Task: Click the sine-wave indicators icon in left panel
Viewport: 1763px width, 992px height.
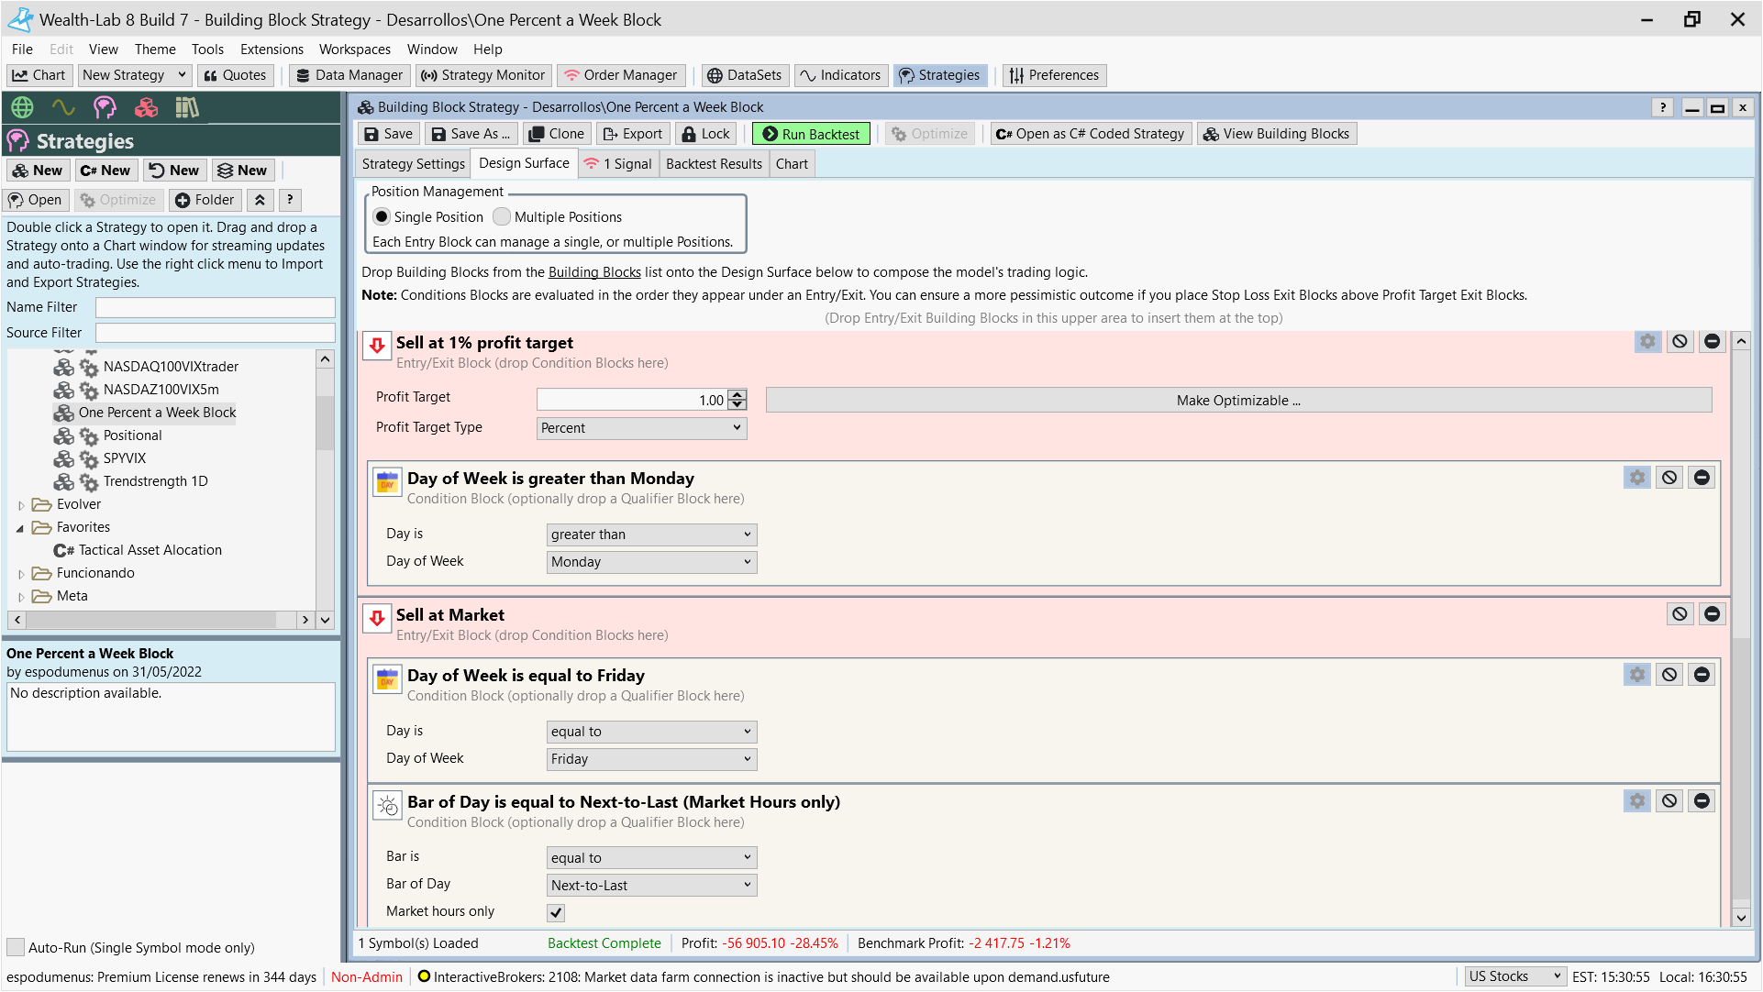Action: (x=63, y=108)
